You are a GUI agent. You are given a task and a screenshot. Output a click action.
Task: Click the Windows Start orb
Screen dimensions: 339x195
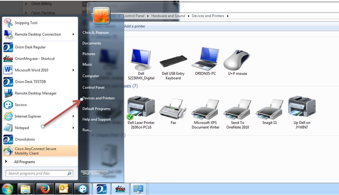8,189
